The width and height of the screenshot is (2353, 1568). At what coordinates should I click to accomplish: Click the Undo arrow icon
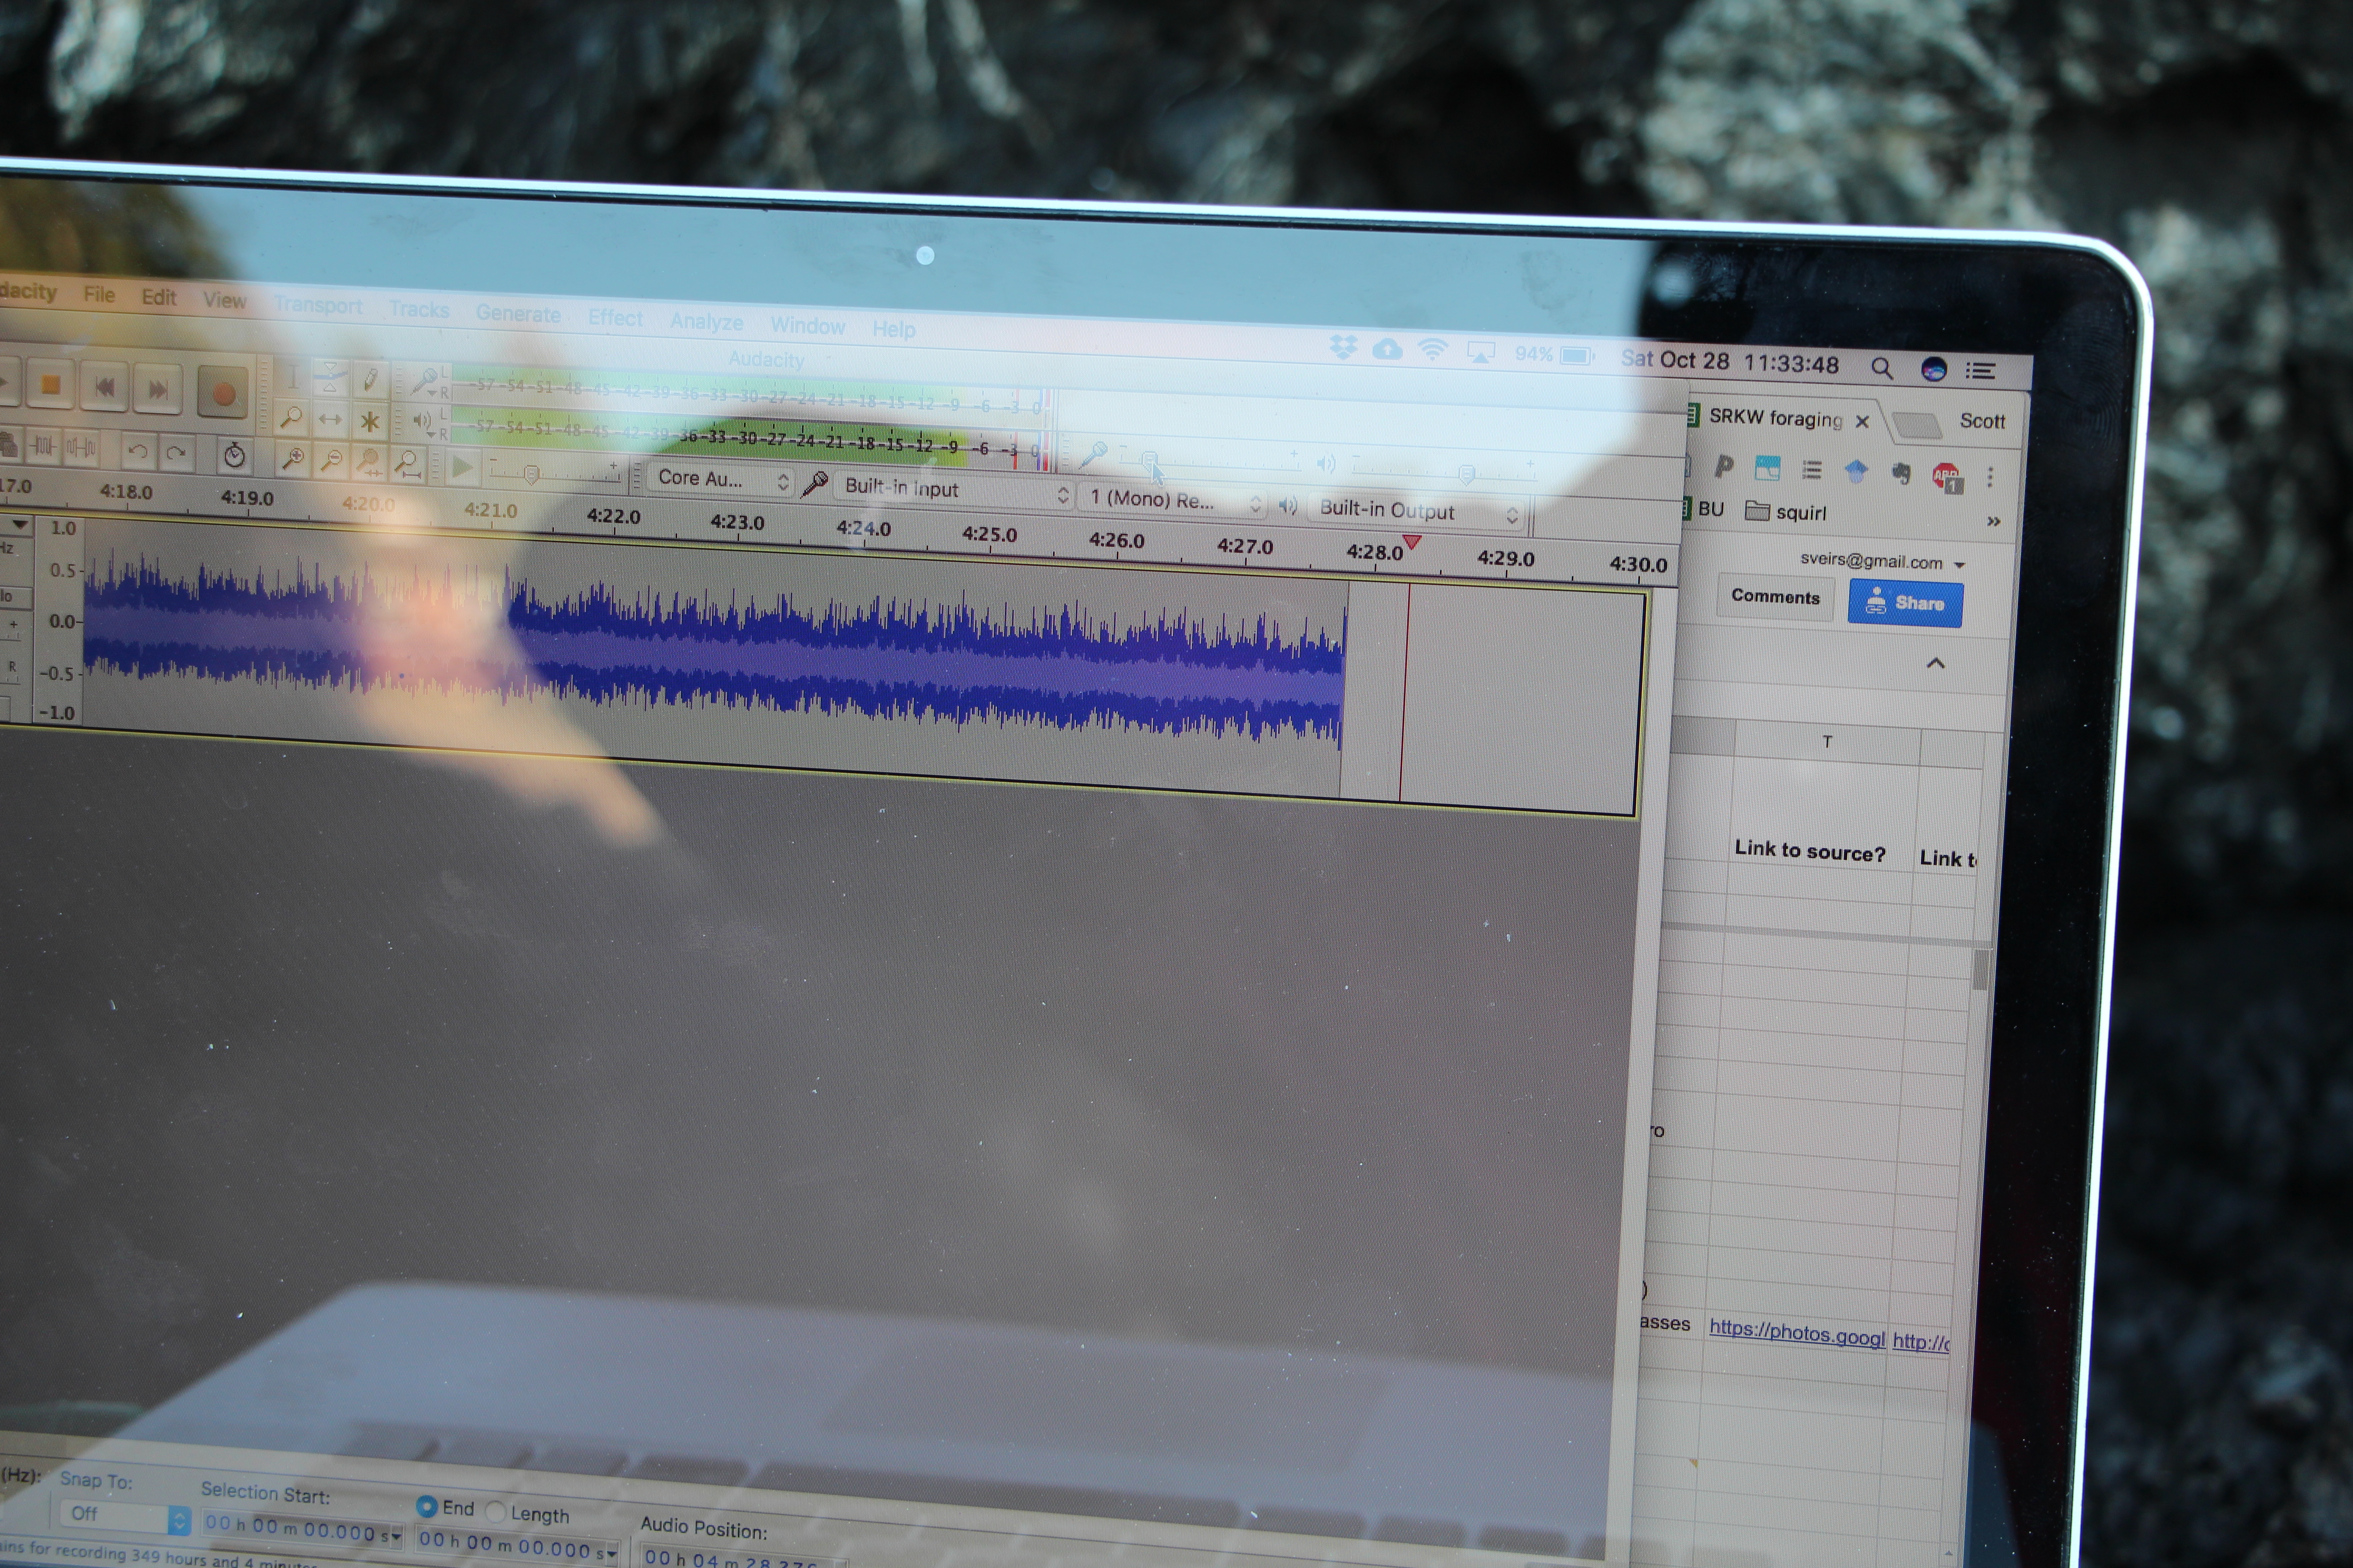pyautogui.click(x=137, y=452)
